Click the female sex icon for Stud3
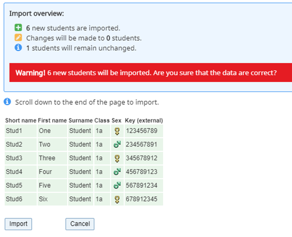 pos(117,158)
